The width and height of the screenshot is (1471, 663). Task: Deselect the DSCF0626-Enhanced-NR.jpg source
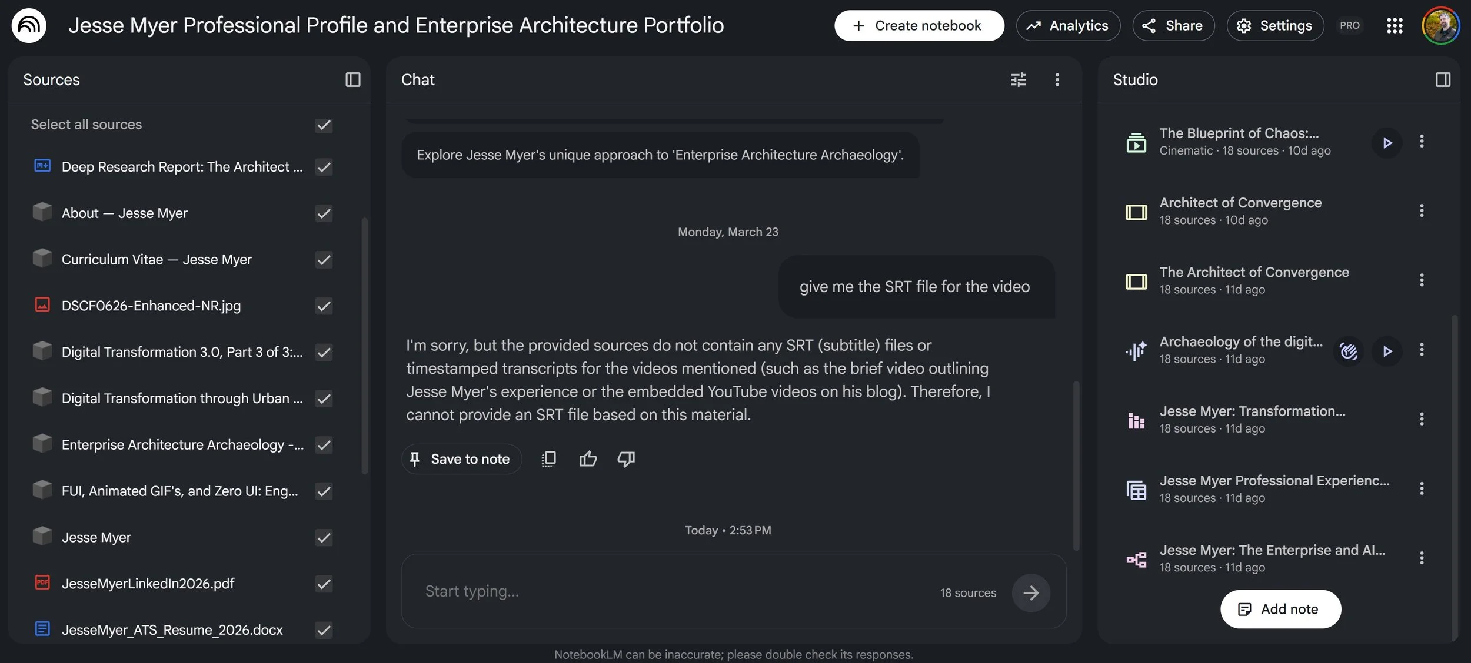pyautogui.click(x=324, y=306)
